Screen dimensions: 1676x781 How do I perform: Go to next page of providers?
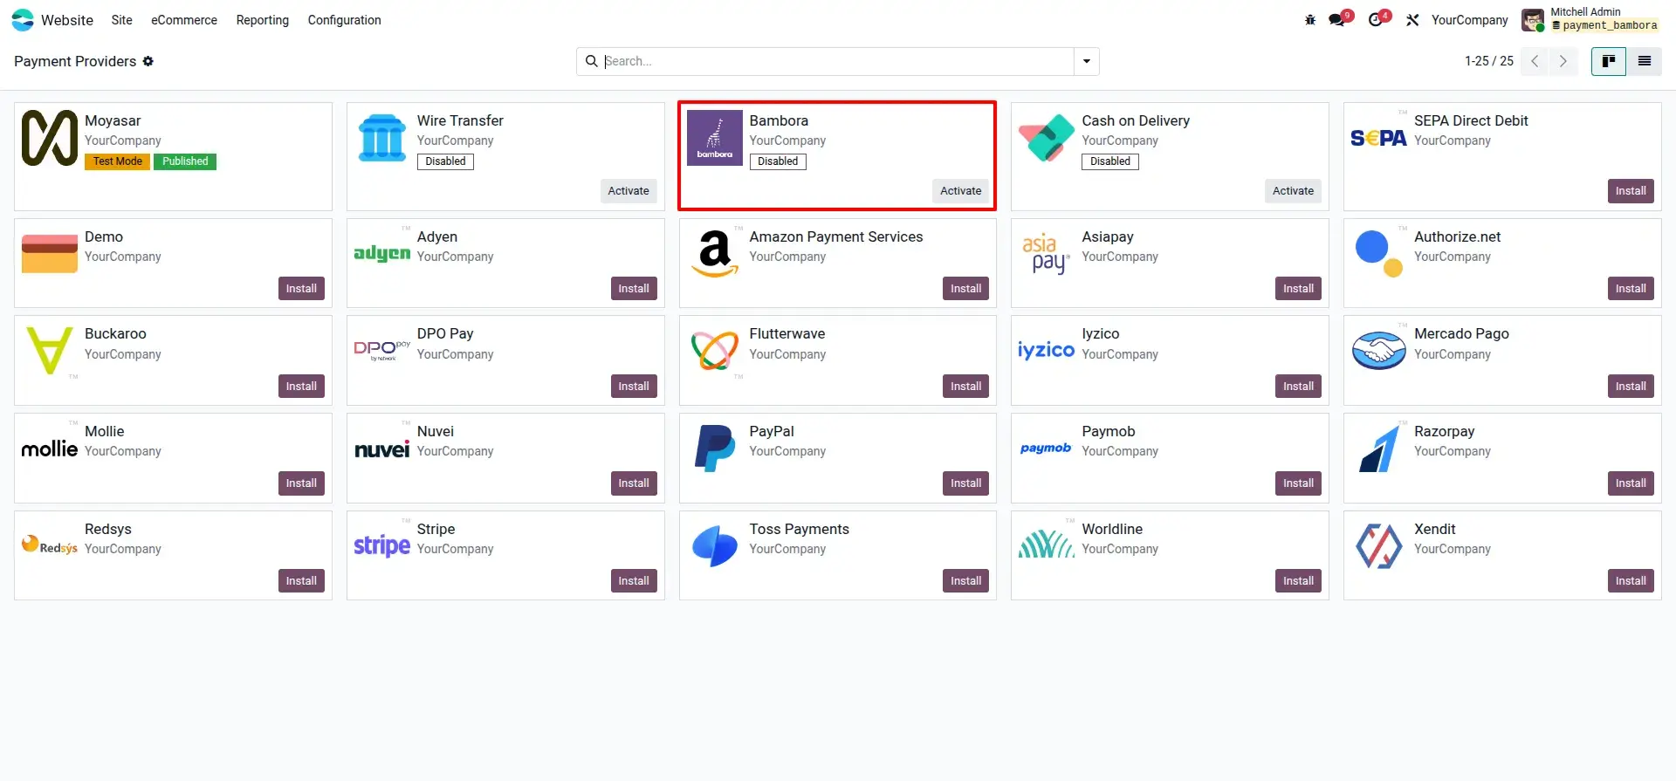(x=1563, y=61)
